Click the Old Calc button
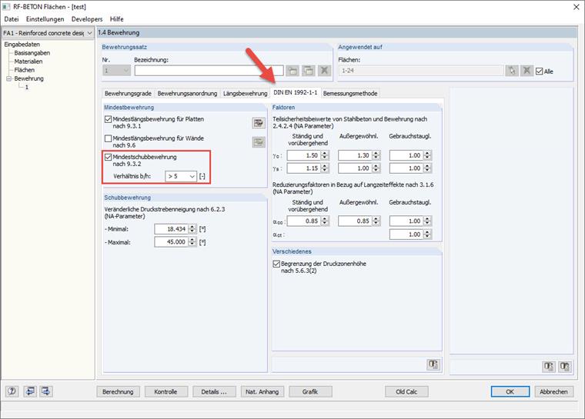The height and width of the screenshot is (419, 585). (x=406, y=391)
